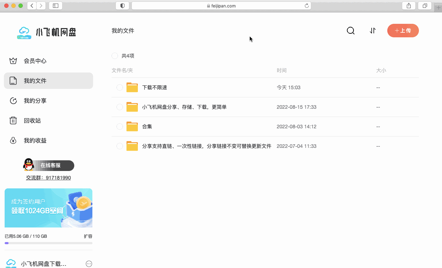The height and width of the screenshot is (268, 442).
Task: Click the search magnifier icon
Action: click(x=351, y=31)
